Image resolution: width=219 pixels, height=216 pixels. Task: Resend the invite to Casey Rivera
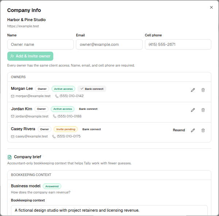[179, 130]
